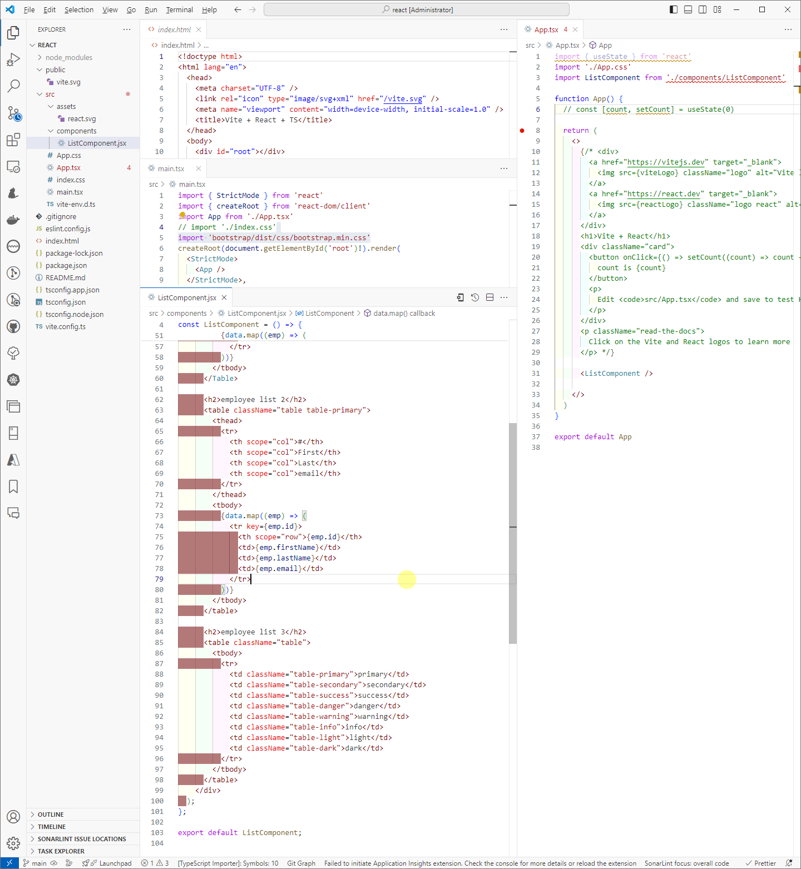The width and height of the screenshot is (801, 869).
Task: Open notifications bell in status bar
Action: [789, 863]
